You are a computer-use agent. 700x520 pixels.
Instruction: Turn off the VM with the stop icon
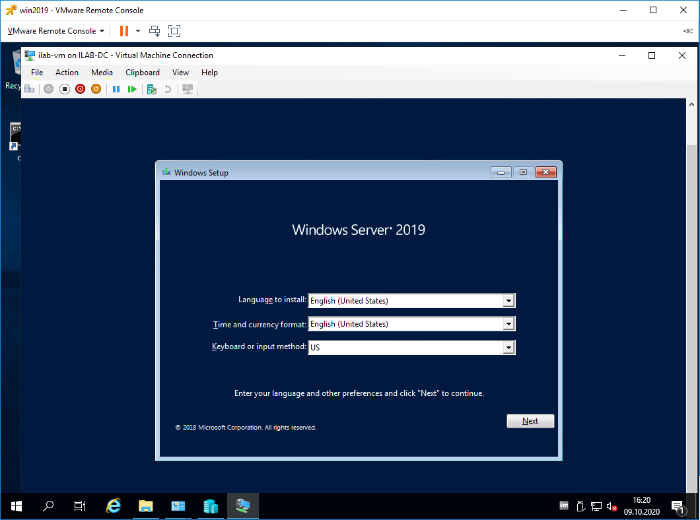[x=65, y=88]
